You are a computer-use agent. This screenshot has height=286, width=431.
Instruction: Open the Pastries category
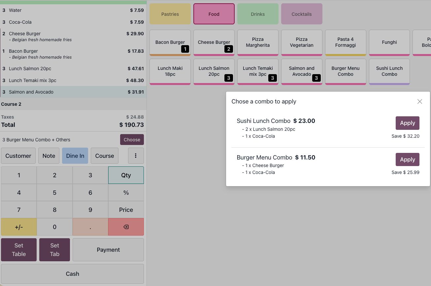(170, 14)
